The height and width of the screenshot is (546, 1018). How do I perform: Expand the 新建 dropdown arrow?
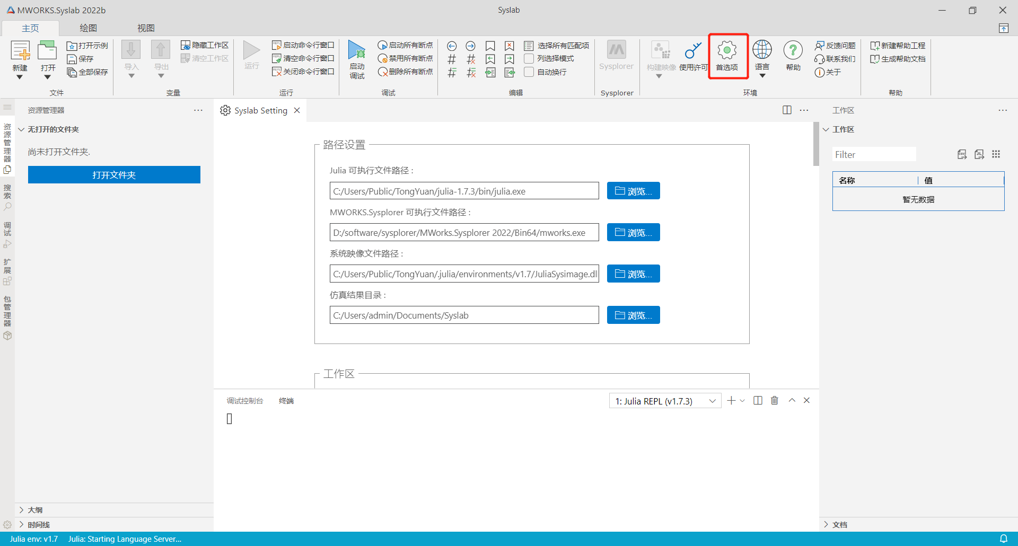coord(20,77)
